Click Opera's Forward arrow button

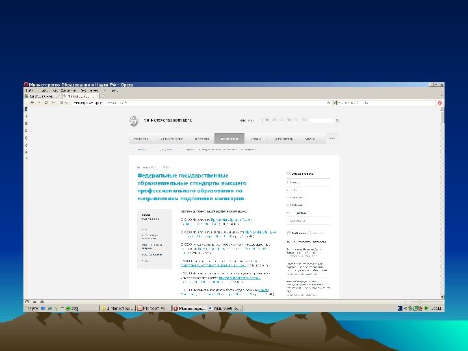pos(39,103)
